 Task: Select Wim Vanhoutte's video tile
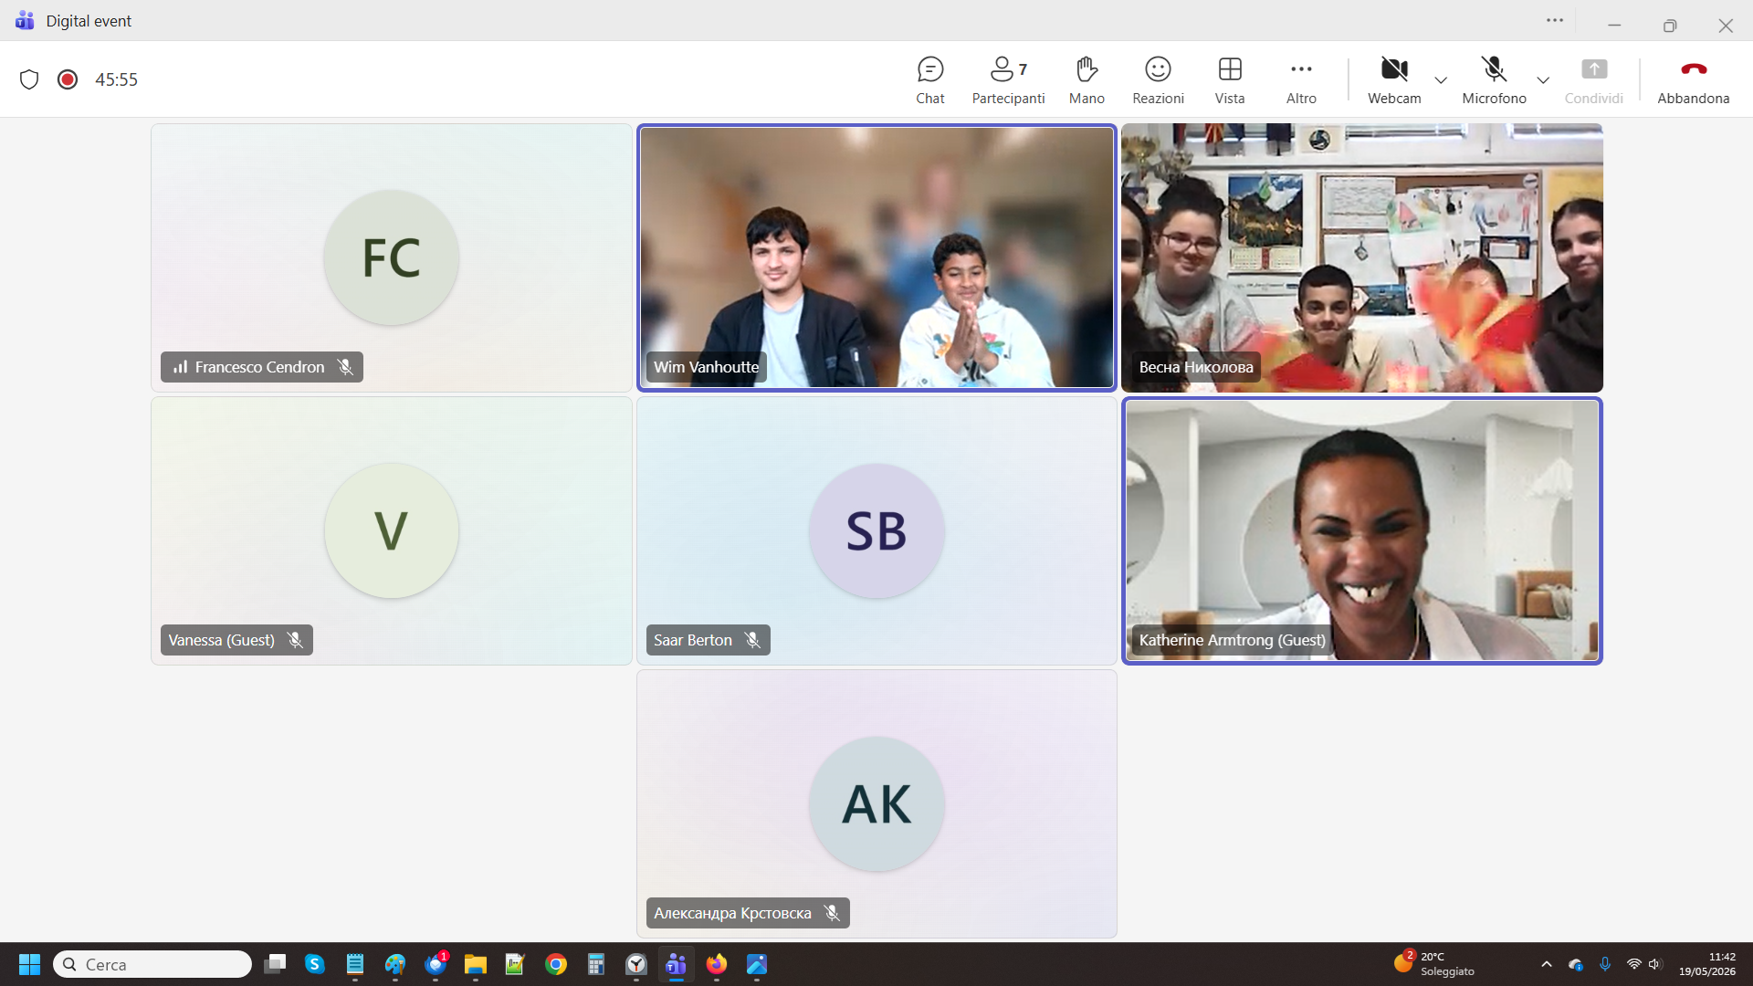tap(876, 257)
